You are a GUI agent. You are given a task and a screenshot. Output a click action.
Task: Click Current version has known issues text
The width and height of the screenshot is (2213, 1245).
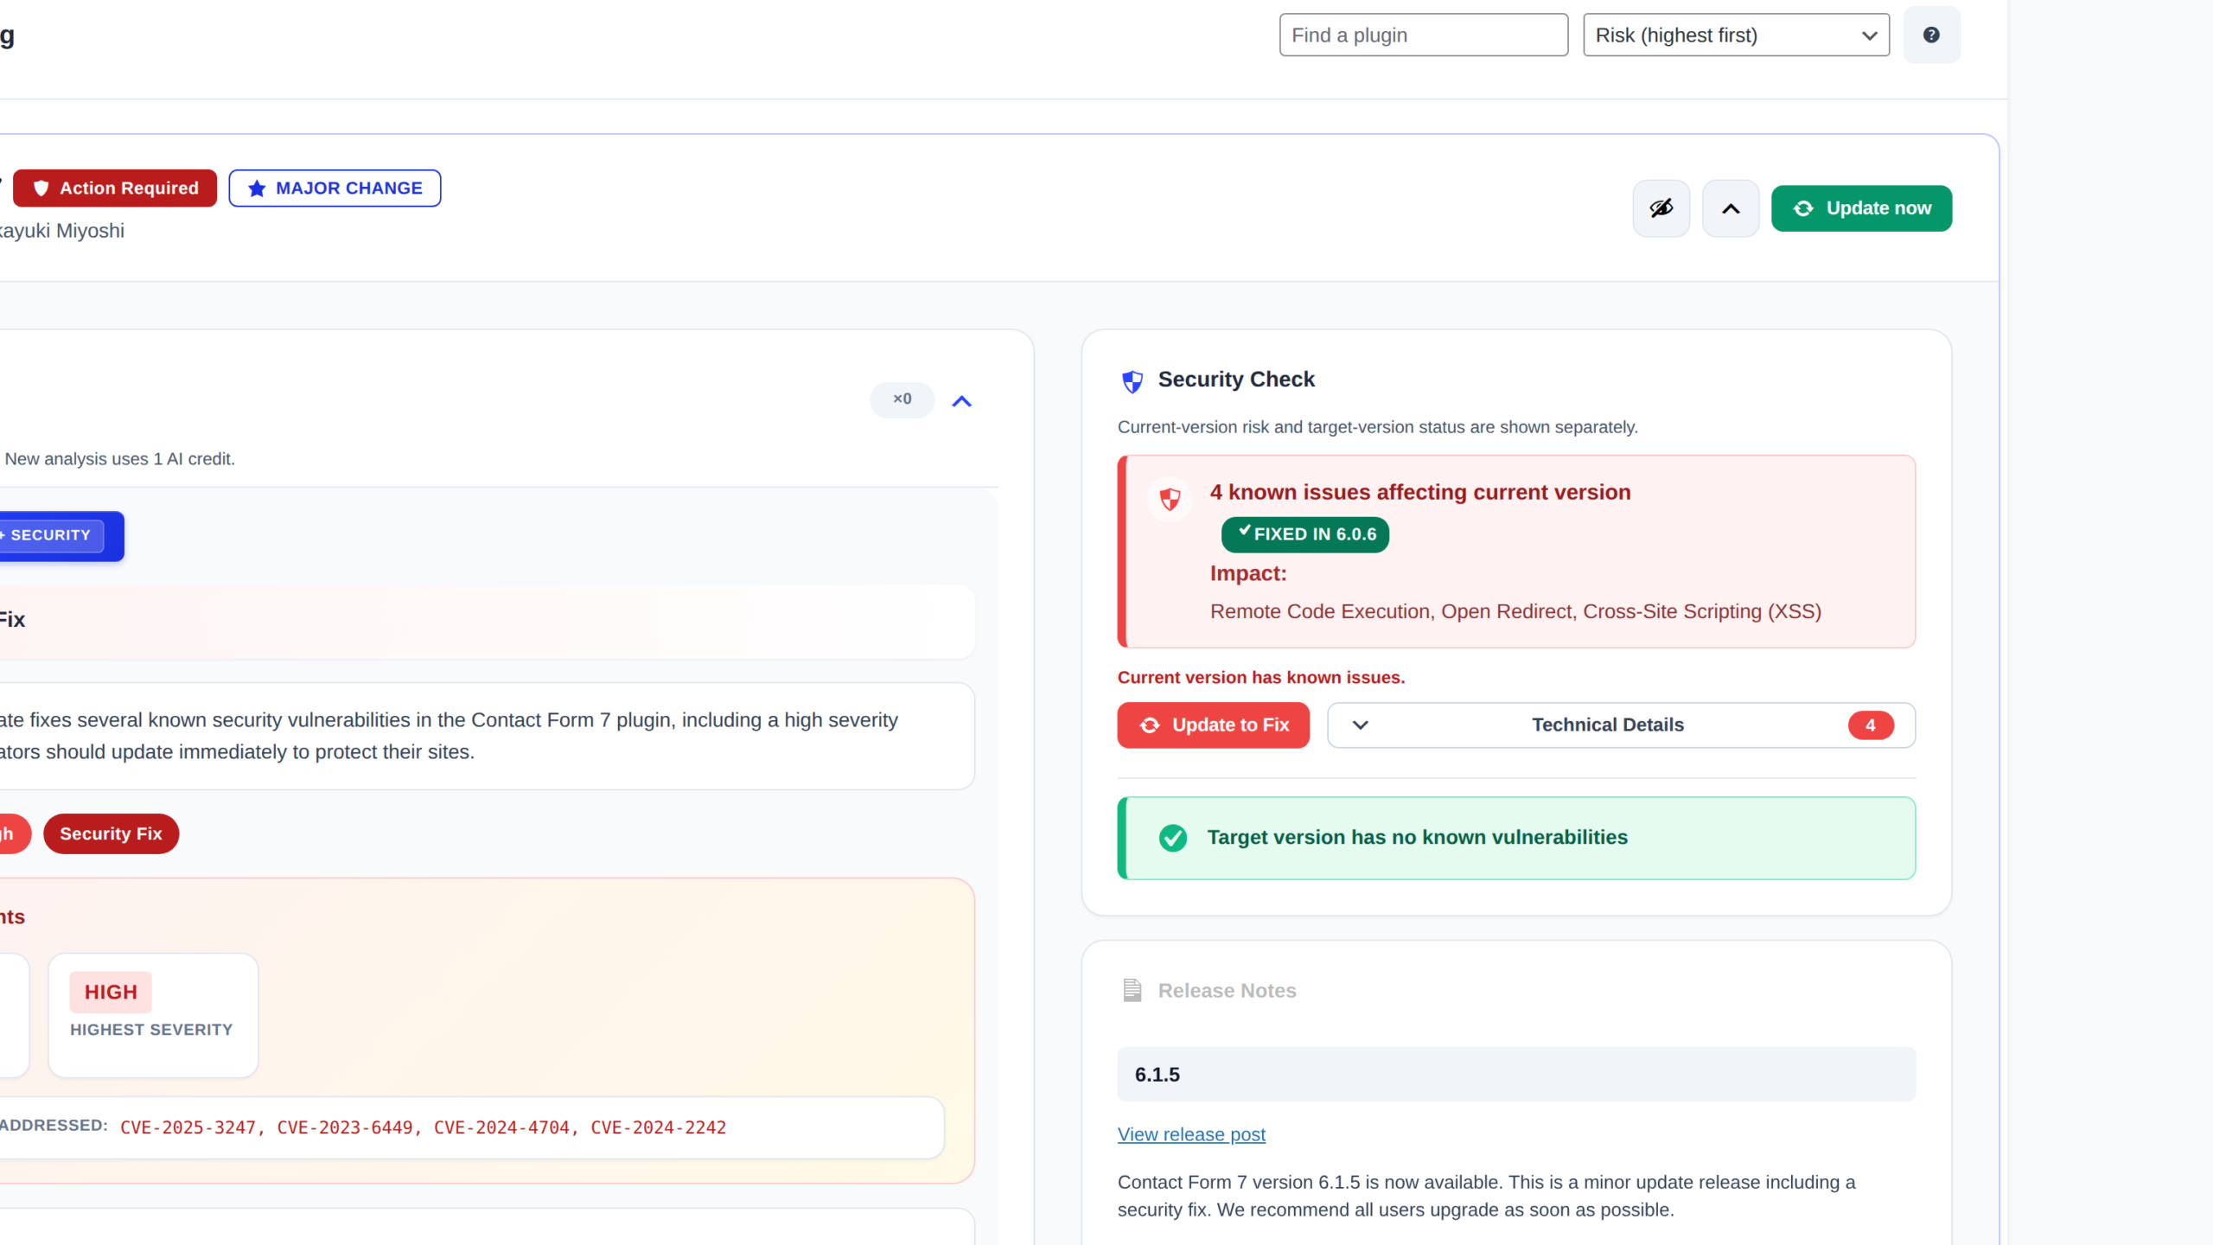pos(1261,677)
